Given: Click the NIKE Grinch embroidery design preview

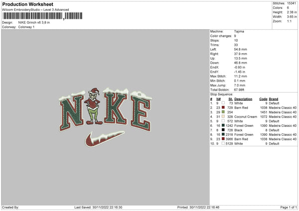Looking at the screenshot, I should coord(106,117).
